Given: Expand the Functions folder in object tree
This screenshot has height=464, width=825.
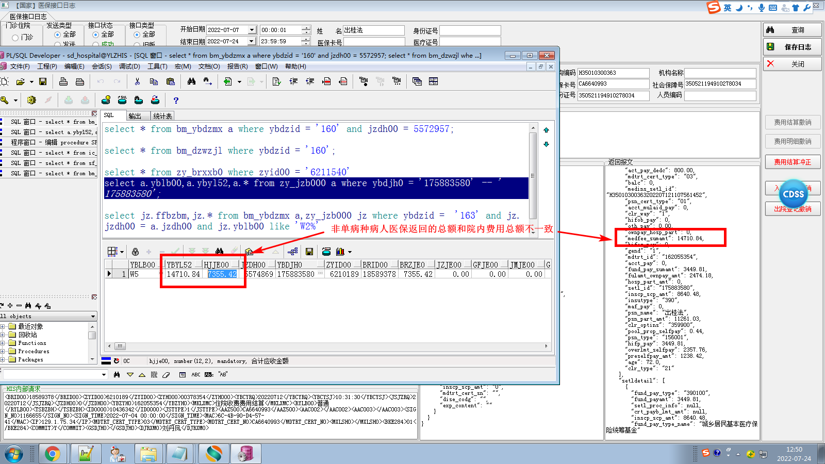Looking at the screenshot, I should point(3,343).
